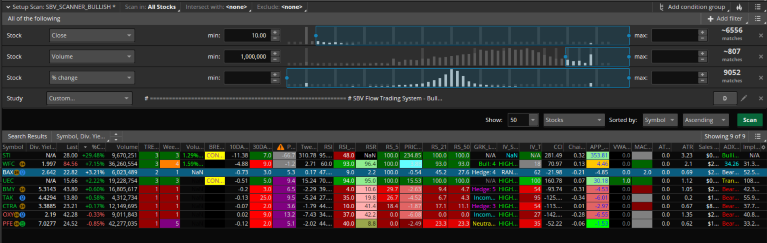Open the column settings gear in results header
767x243 pixels.
[763, 147]
